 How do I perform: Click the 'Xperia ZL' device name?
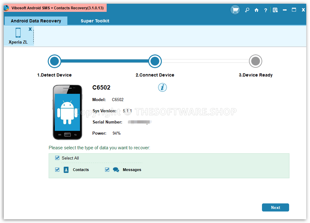tap(18, 42)
